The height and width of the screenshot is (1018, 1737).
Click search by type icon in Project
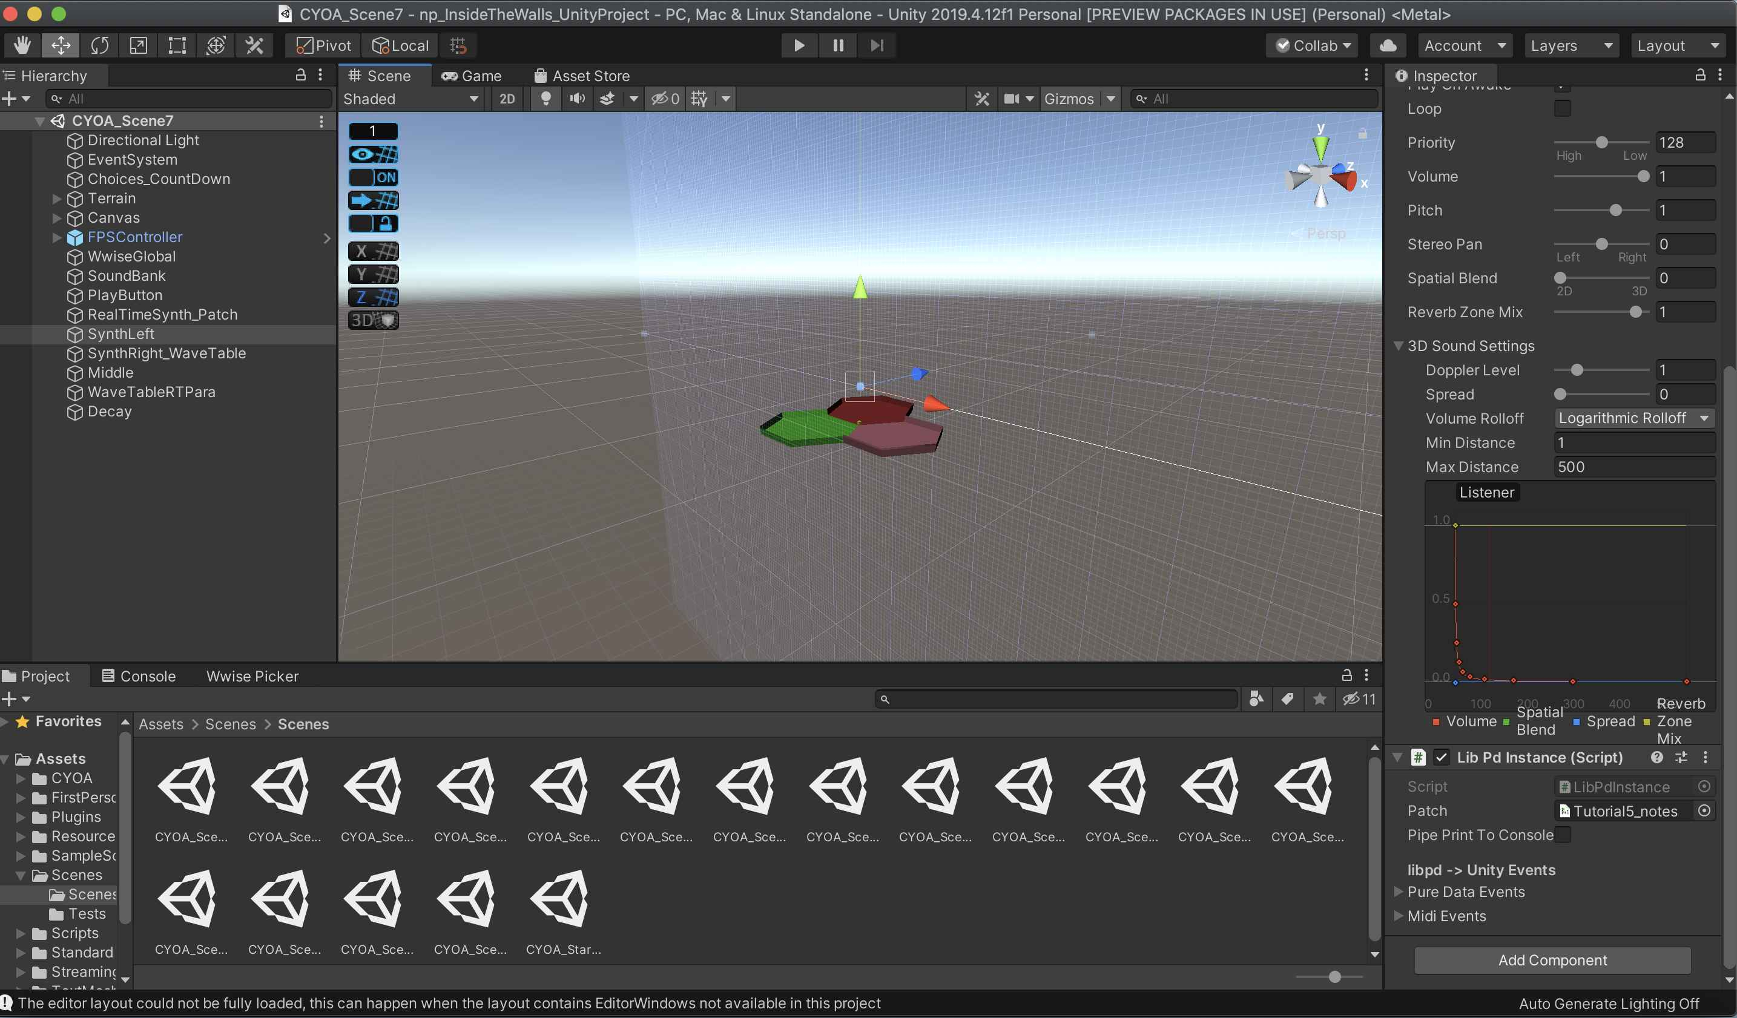point(1256,699)
